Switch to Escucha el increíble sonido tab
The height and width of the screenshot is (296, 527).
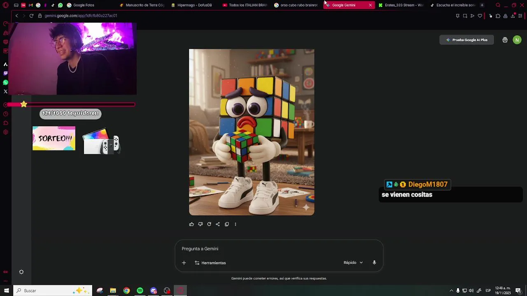452,5
